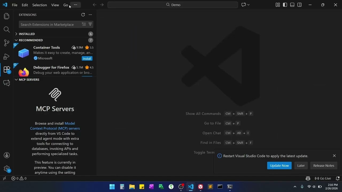Open the Manage gear icon
This screenshot has height=192, width=342.
click(7, 169)
